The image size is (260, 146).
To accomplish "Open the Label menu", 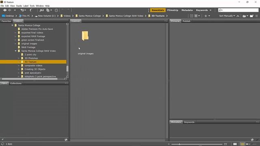I will (26, 6).
